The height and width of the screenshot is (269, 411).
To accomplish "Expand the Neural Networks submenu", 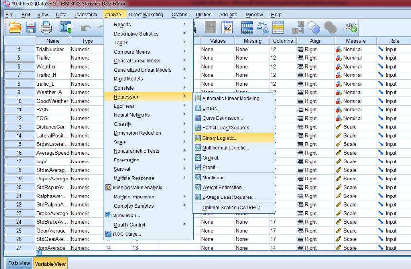I will (184, 115).
